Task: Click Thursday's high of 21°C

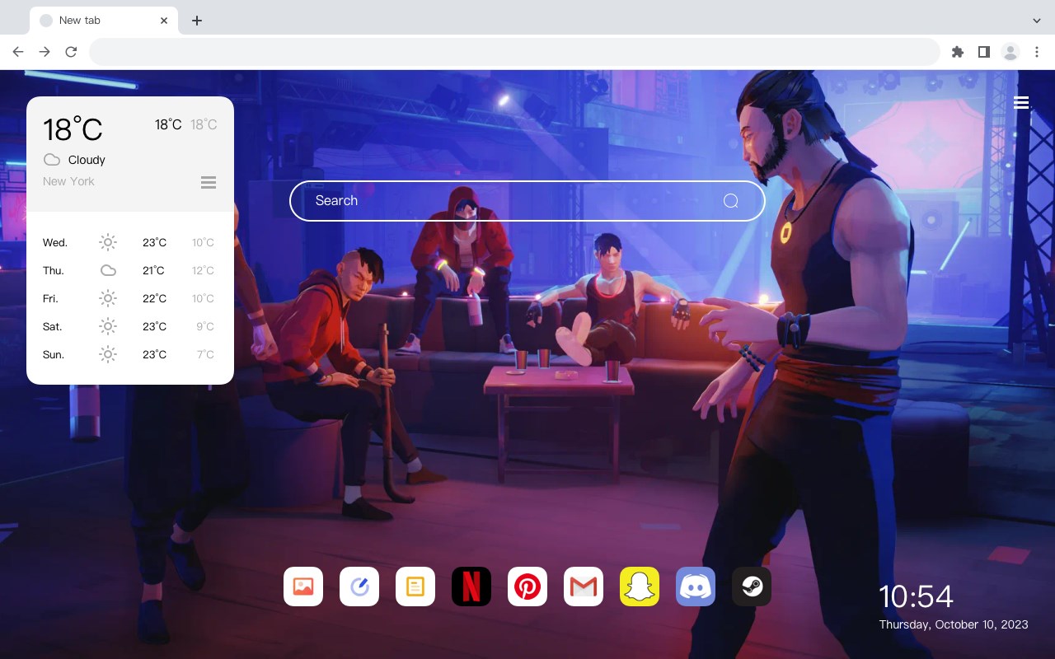Action: (x=153, y=270)
